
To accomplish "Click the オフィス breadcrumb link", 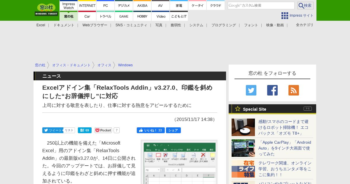I will (x=104, y=65).
